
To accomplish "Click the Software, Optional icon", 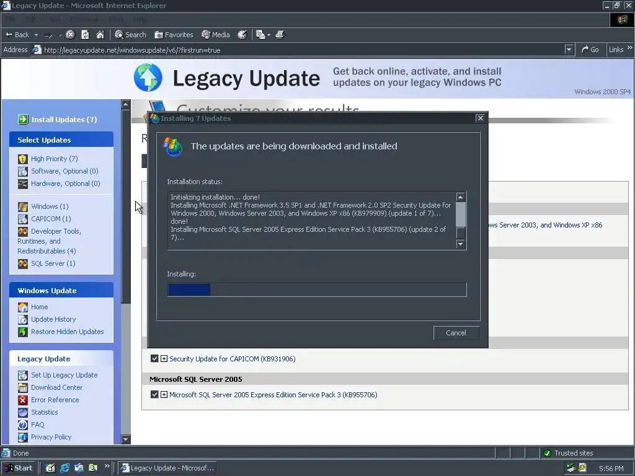I will (23, 171).
